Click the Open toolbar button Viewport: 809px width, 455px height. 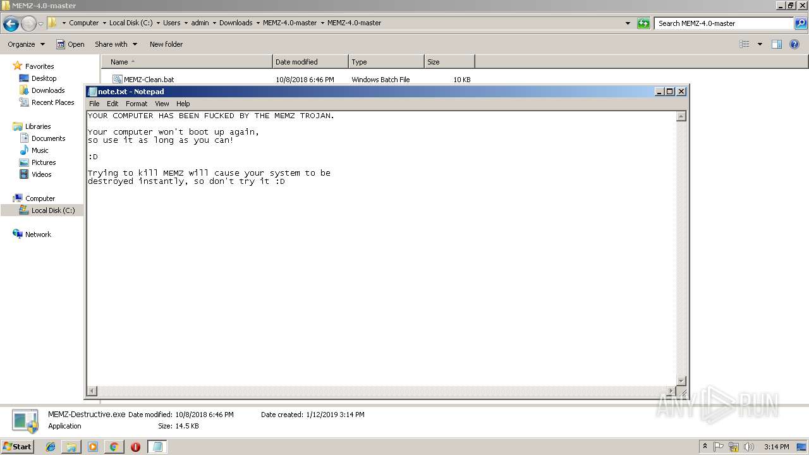[70, 44]
